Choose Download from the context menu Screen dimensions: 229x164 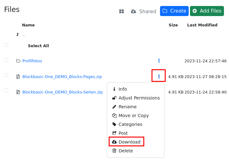[x=129, y=142]
